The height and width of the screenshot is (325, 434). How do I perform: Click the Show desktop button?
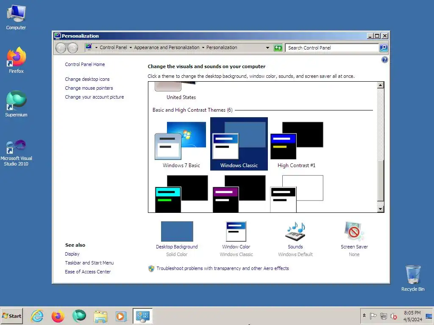[429, 316]
